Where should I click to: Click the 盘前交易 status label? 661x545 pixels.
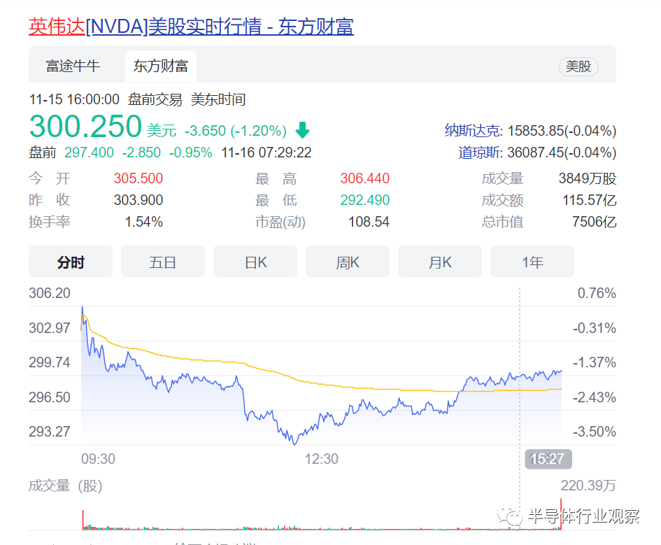point(155,99)
